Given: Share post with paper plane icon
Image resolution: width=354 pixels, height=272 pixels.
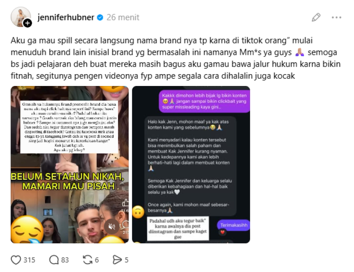Looking at the screenshot, I should point(117,260).
